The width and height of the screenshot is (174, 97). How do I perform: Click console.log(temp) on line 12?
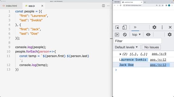point(34,65)
